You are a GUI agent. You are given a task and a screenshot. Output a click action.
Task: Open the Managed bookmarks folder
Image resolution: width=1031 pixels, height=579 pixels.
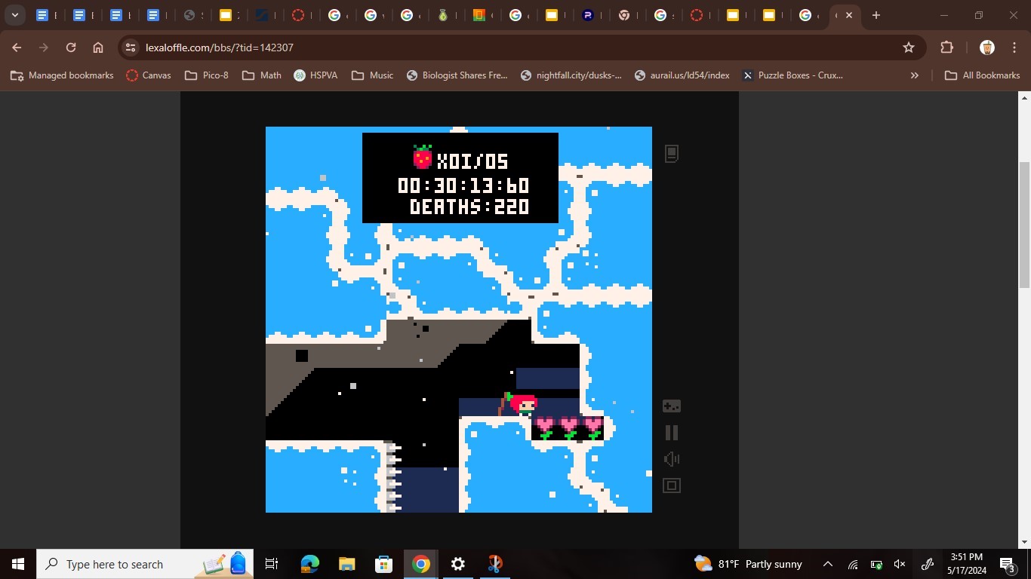pos(62,75)
